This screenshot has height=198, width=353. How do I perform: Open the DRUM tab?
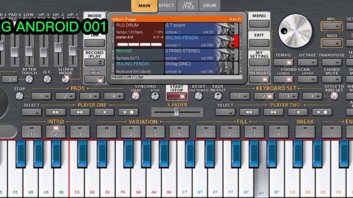point(210,5)
